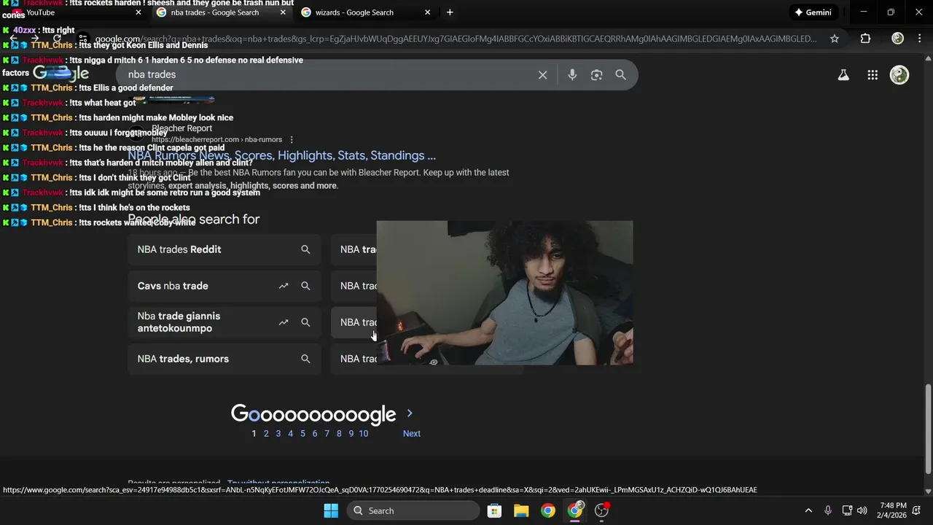Screen dimensions: 933x525
Task: Click the Next results page link
Action: [412, 434]
